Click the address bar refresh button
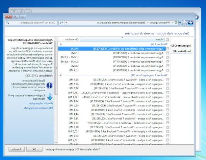This screenshot has width=206, height=160. point(61,23)
